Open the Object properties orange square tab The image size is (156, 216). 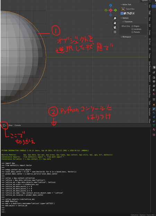[x=154, y=105]
